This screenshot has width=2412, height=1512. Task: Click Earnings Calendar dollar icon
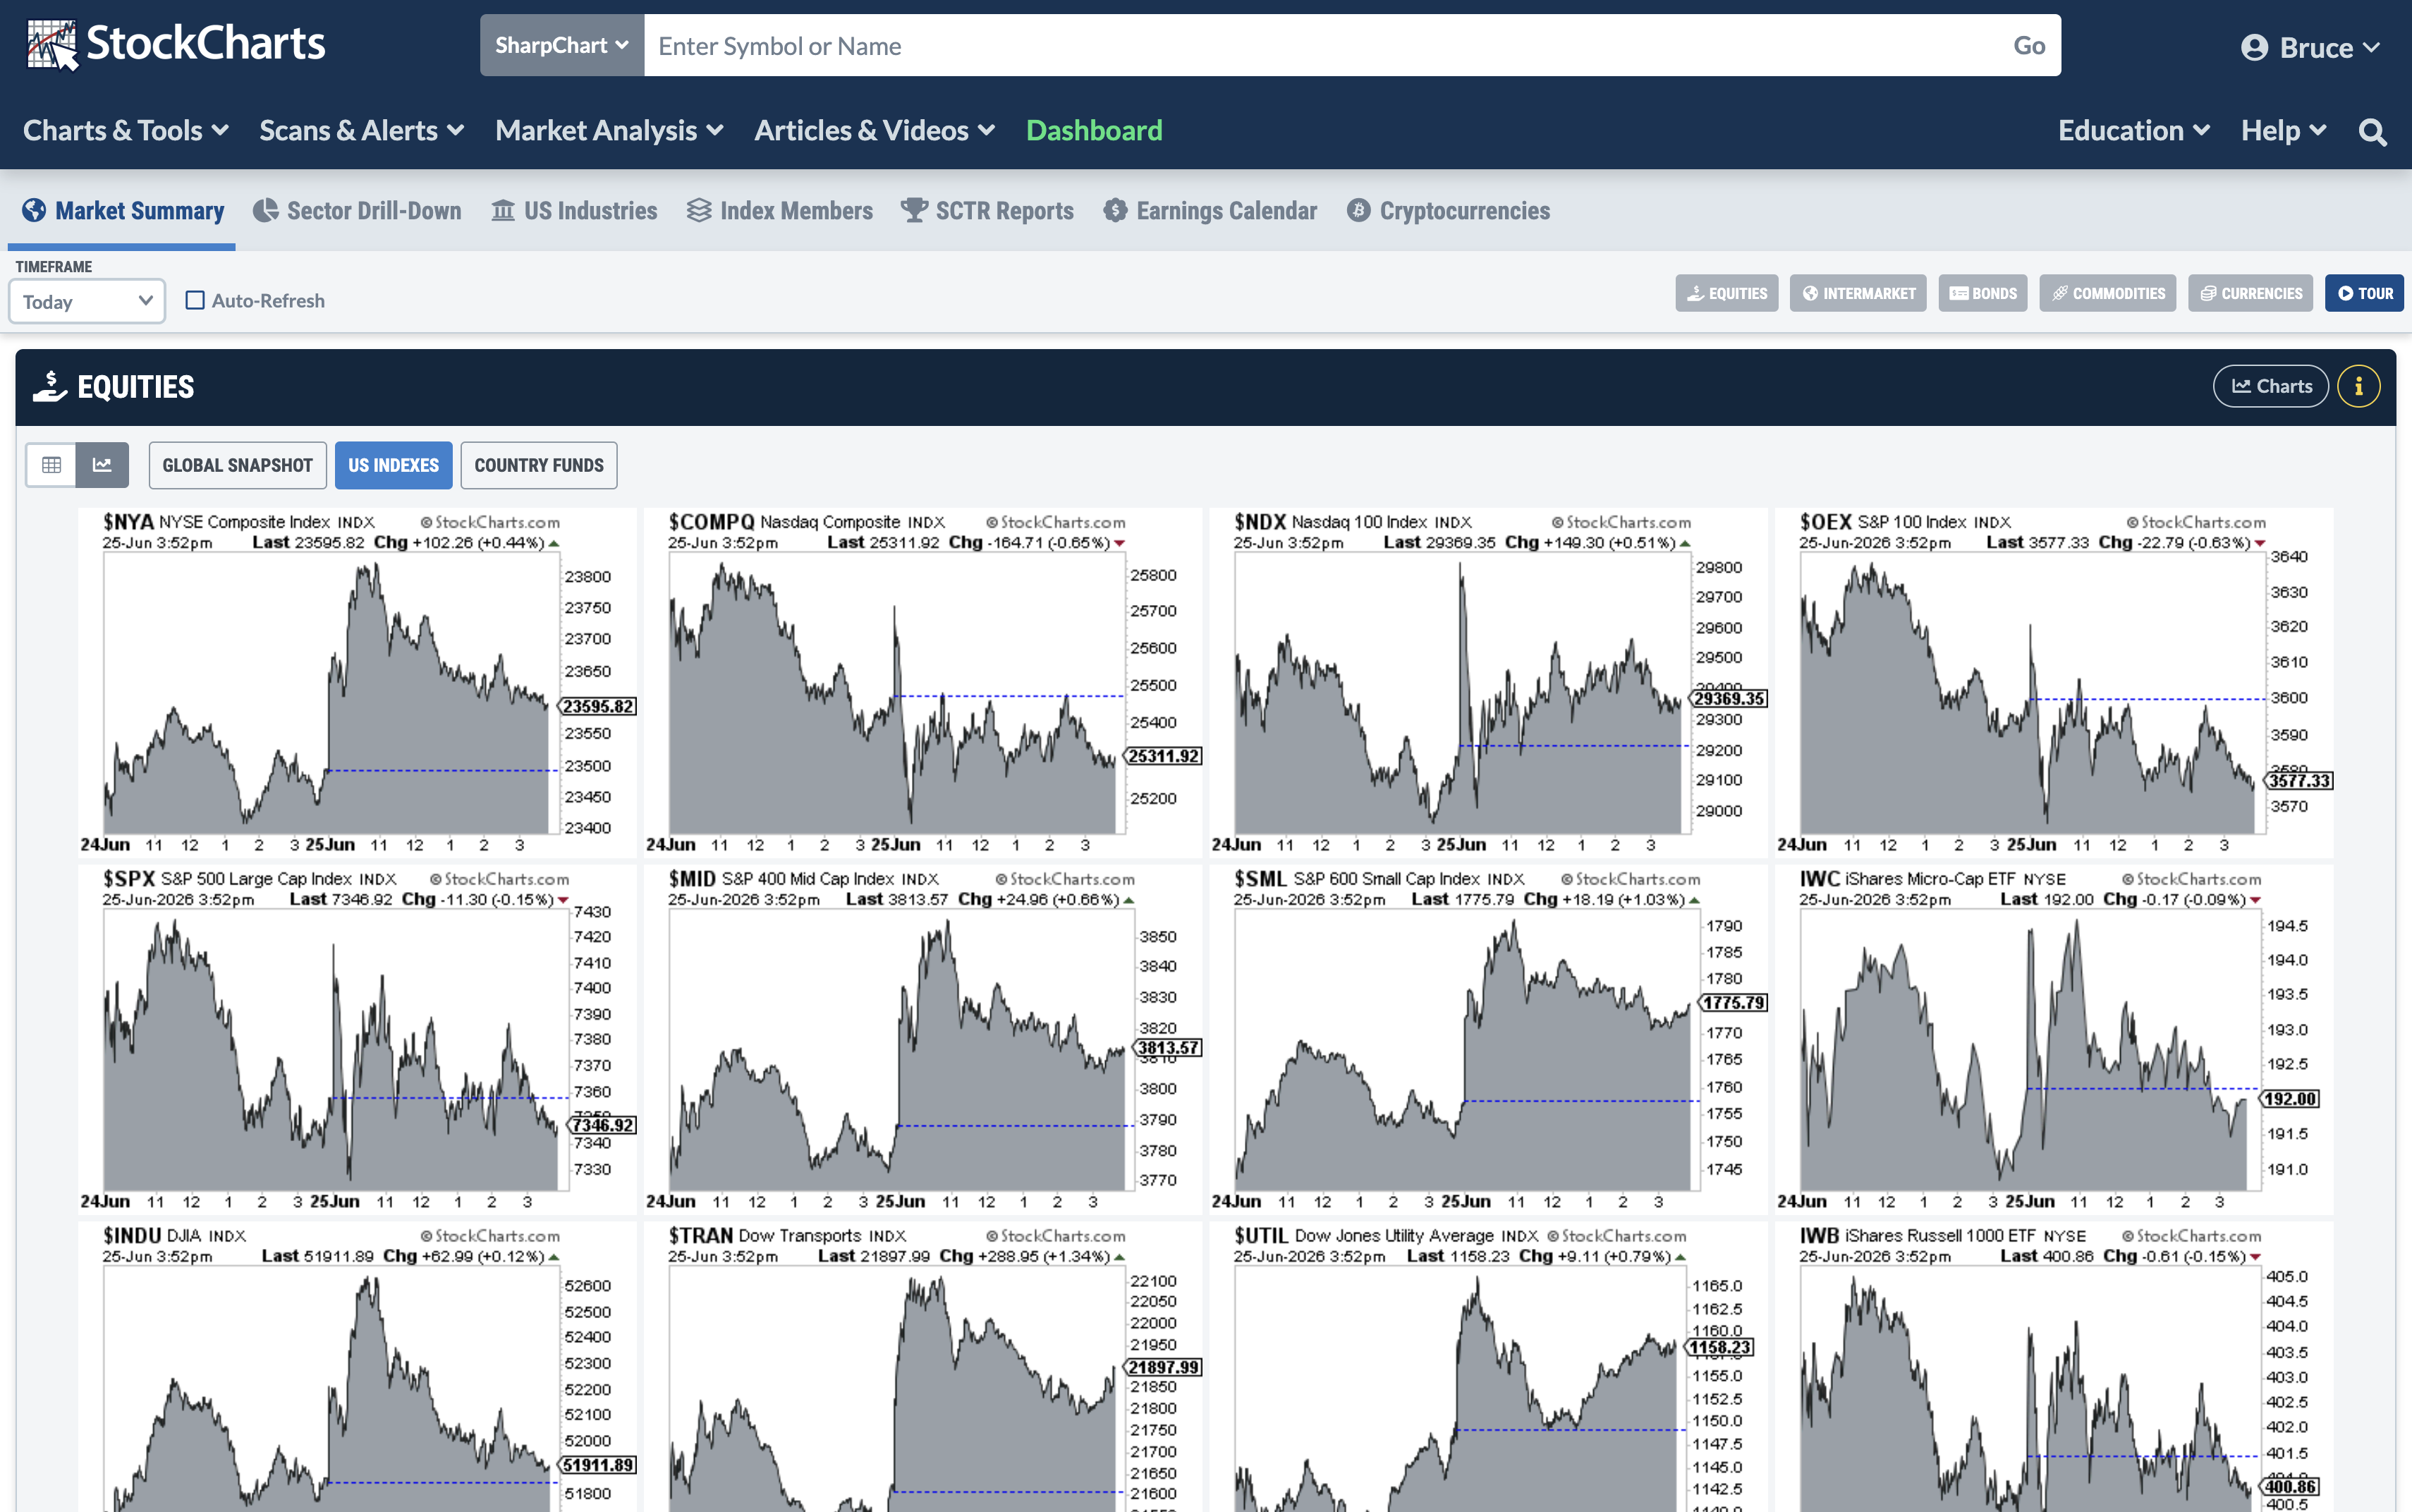[x=1115, y=210]
